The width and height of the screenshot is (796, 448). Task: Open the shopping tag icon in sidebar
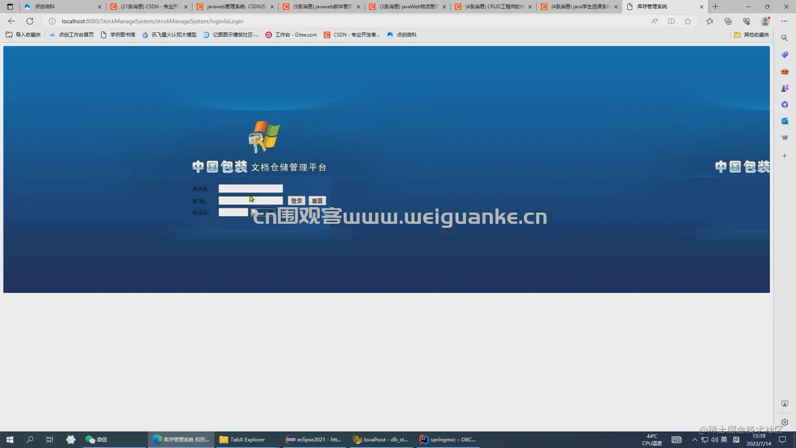(784, 55)
